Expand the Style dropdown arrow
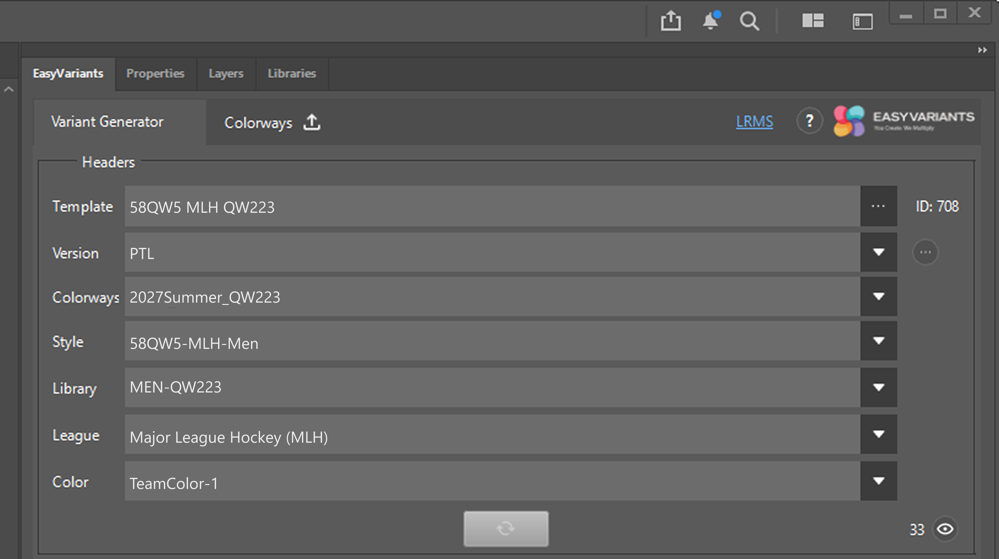The width and height of the screenshot is (999, 559). click(x=878, y=341)
